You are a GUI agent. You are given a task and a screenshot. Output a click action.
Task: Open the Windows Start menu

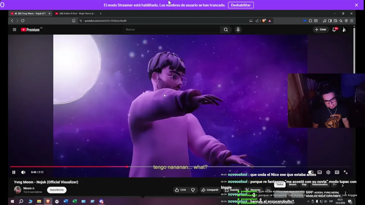[x=12, y=202]
